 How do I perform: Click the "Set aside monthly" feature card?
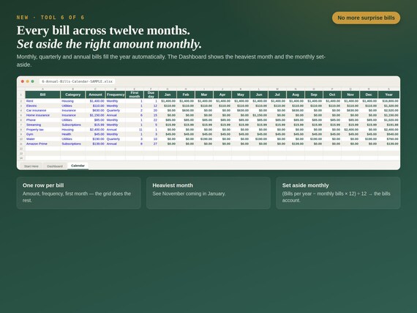click(x=338, y=193)
